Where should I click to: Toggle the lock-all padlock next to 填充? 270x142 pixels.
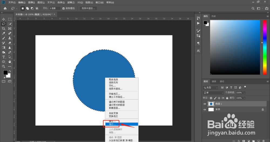tap(227, 98)
